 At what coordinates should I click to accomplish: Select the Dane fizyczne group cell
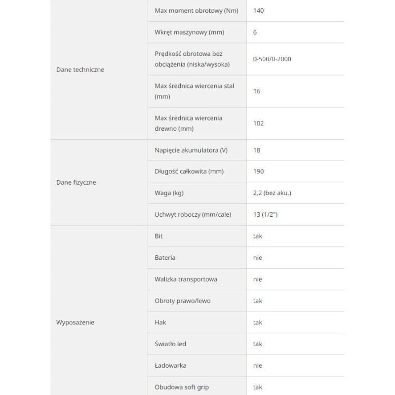coord(76,182)
